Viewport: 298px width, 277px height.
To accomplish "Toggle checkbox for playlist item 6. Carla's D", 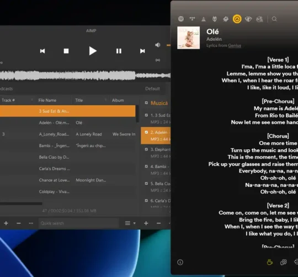I will [146, 201].
